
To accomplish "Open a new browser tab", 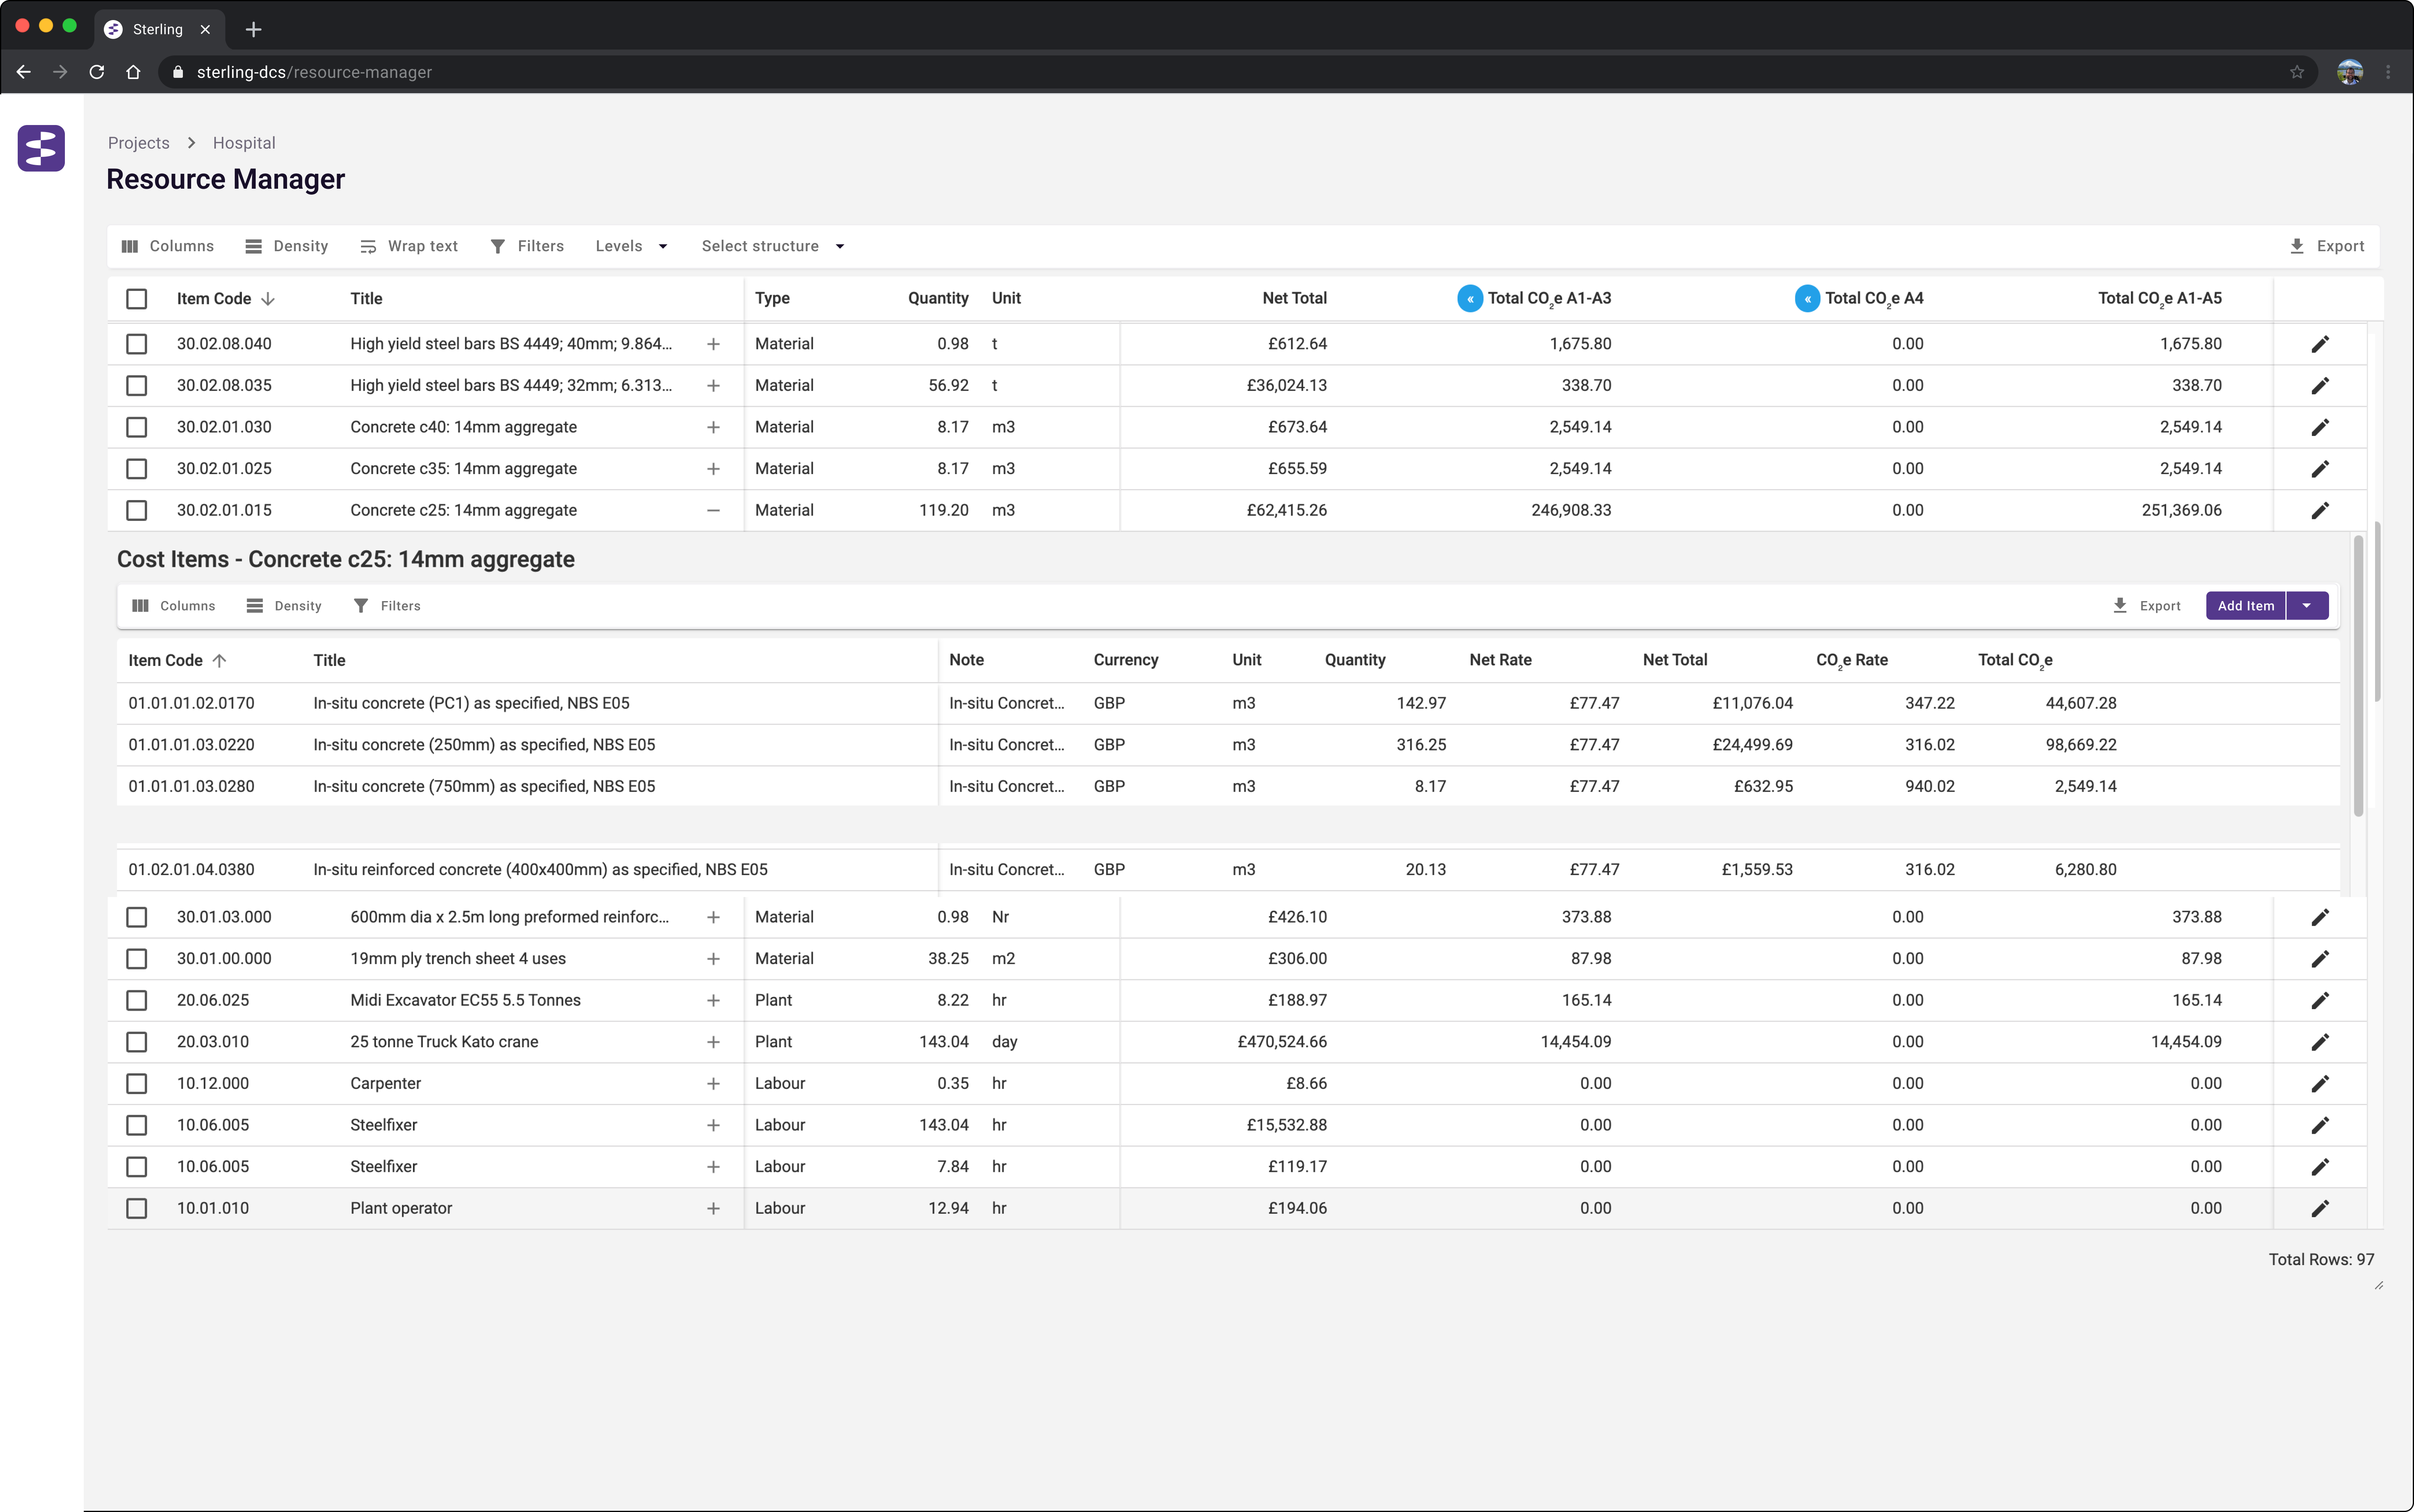I will [x=253, y=29].
